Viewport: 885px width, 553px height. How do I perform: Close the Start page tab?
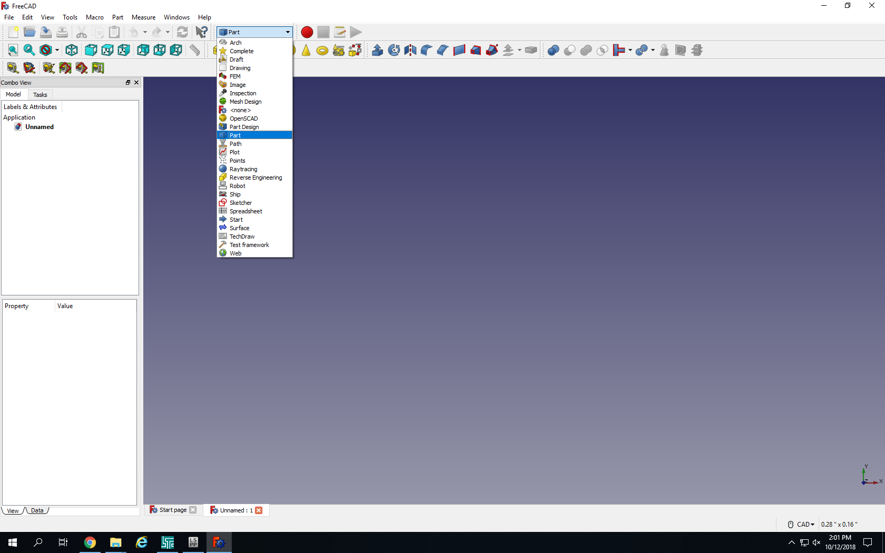[x=193, y=510]
